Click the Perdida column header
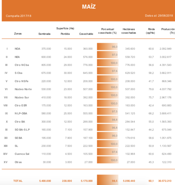 coord(65,34)
